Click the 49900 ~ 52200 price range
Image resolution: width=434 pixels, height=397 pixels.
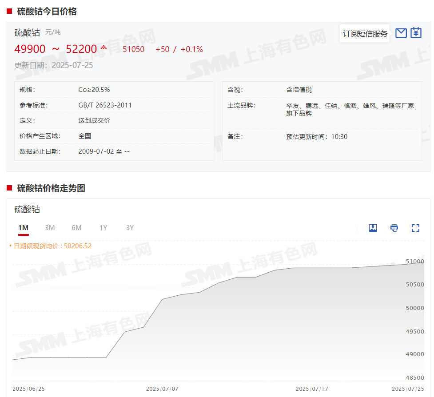point(56,49)
